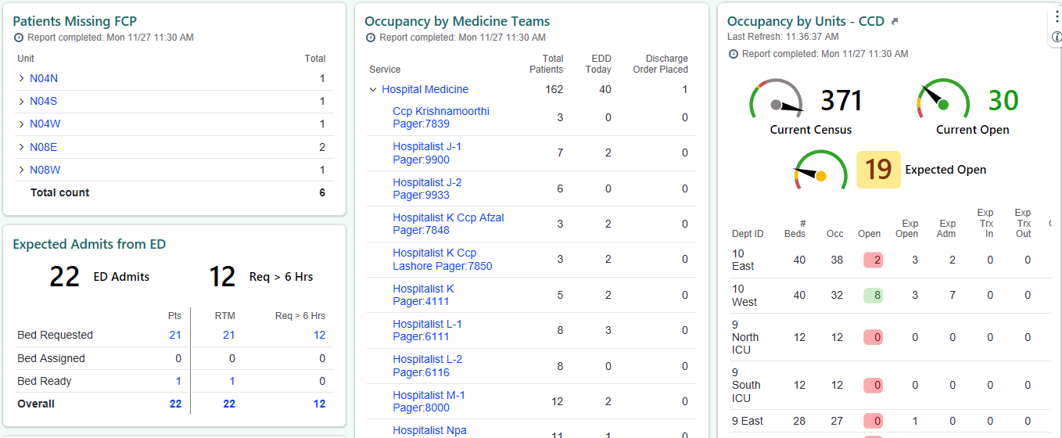Expand the N04W unit row
Image resolution: width=1062 pixels, height=438 pixels.
click(x=21, y=124)
